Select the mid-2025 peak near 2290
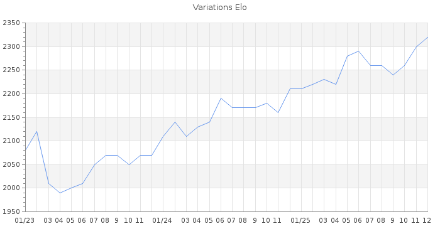Viewport: 440px width, 251px height. [x=358, y=51]
